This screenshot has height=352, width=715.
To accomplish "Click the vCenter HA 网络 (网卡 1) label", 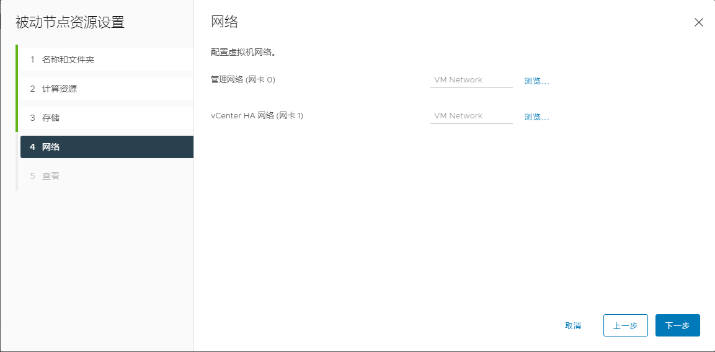I will pos(257,116).
